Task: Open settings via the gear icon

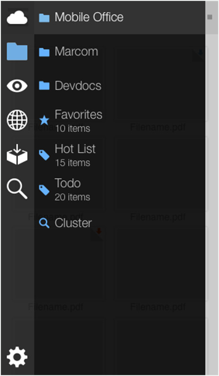Action: coord(17,357)
